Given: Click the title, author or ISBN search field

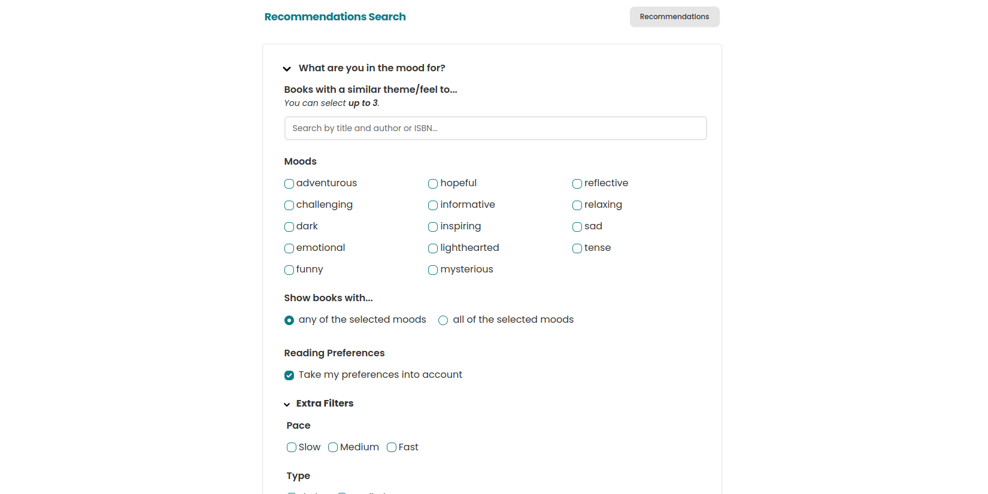Looking at the screenshot, I should 495,128.
